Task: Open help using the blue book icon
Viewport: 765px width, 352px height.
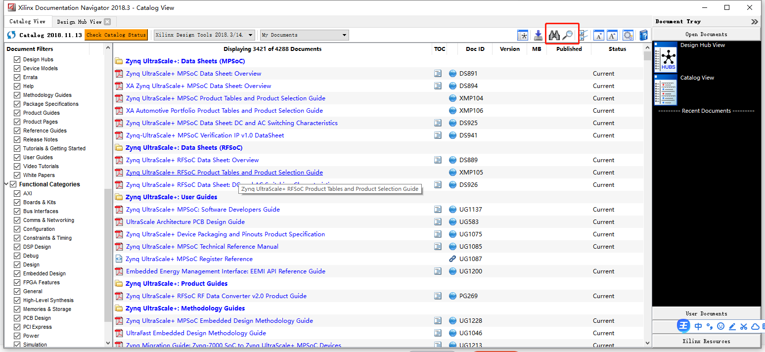Action: [x=643, y=35]
